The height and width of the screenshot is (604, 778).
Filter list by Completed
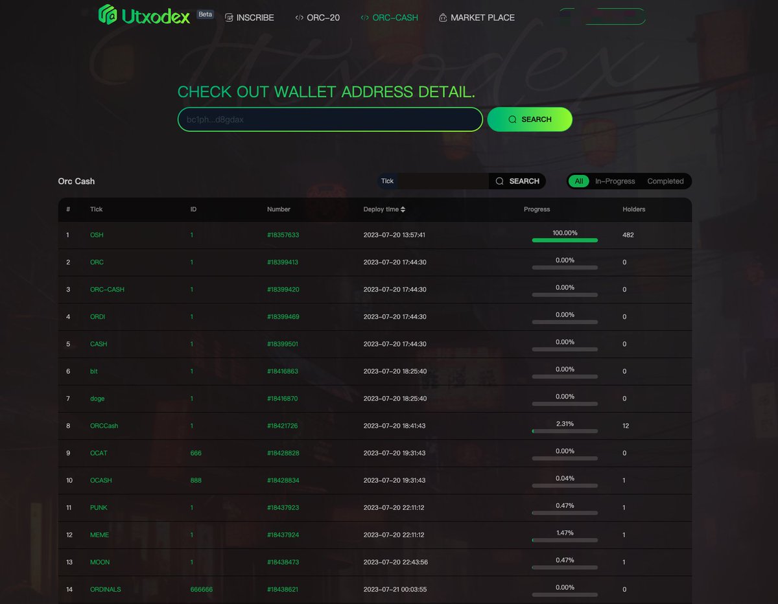click(665, 181)
